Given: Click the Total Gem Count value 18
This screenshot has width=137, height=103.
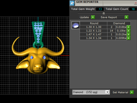Looking at the screenshot, I should (x=133, y=9).
